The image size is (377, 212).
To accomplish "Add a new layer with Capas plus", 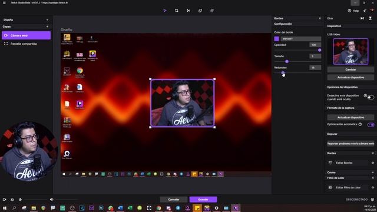I will click(47, 26).
